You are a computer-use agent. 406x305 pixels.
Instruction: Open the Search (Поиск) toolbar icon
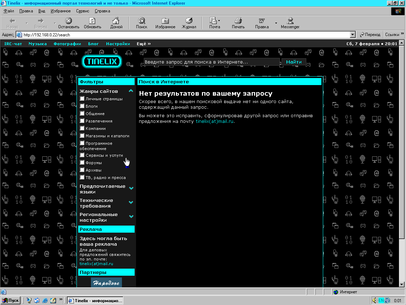pyautogui.click(x=142, y=21)
